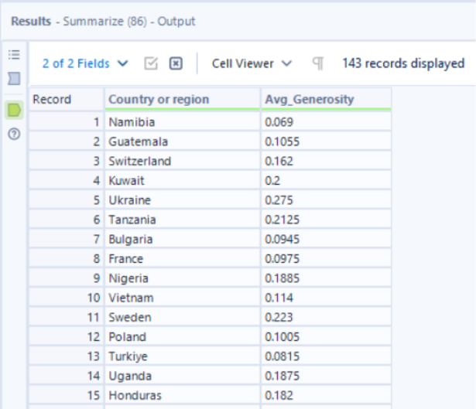
Task: Select record number 1 row header
Action: tap(67, 122)
